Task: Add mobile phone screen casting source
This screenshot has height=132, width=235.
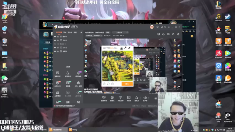Action: coord(120,99)
